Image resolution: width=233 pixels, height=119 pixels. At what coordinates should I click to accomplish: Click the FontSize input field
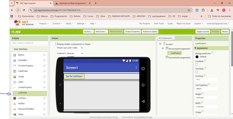[x=206, y=80]
